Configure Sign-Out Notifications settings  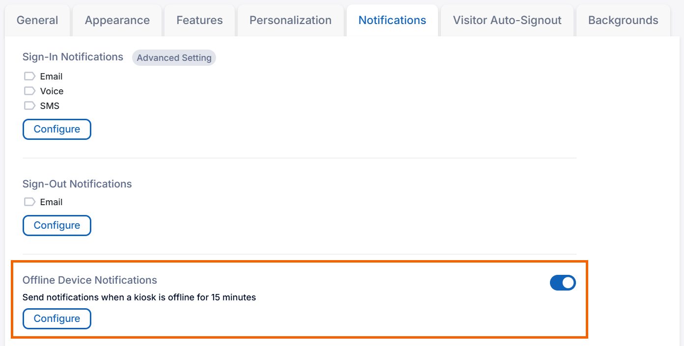point(56,225)
